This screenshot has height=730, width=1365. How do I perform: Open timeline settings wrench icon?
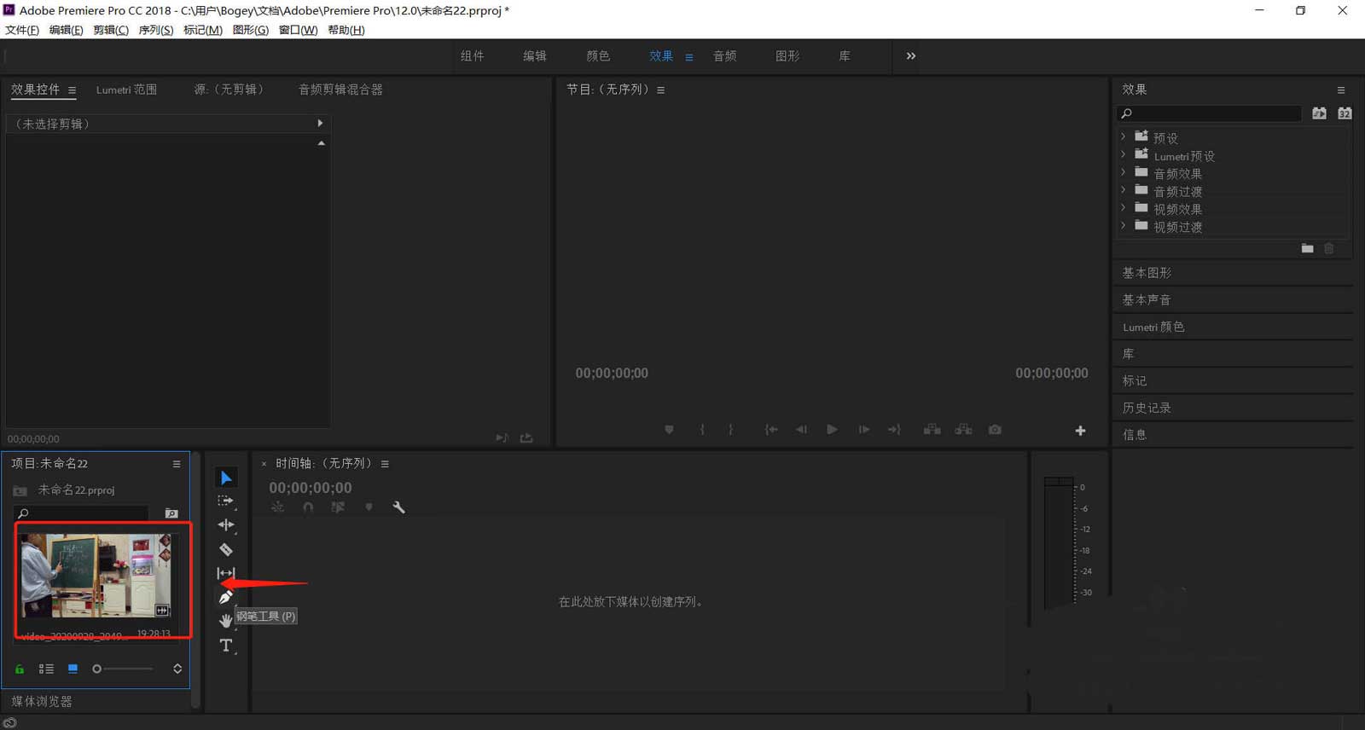tap(398, 507)
